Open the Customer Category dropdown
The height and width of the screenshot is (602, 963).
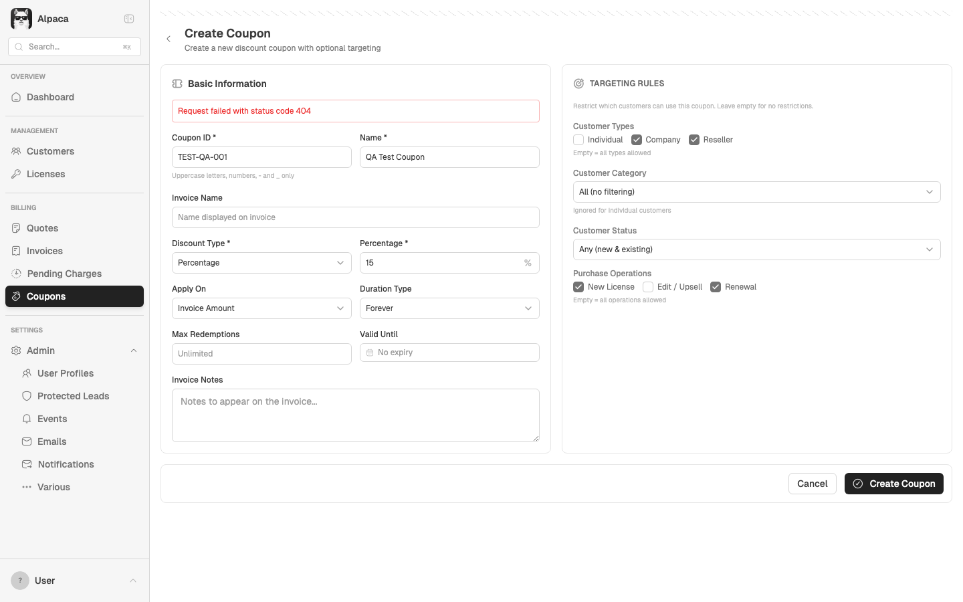756,192
